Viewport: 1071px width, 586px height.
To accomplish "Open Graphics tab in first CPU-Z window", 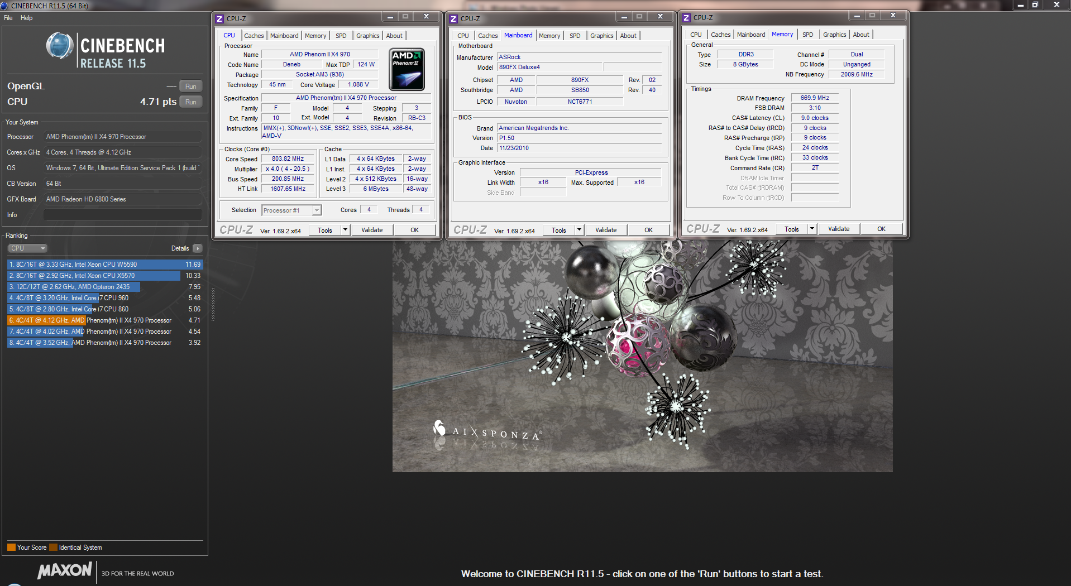I will (368, 36).
